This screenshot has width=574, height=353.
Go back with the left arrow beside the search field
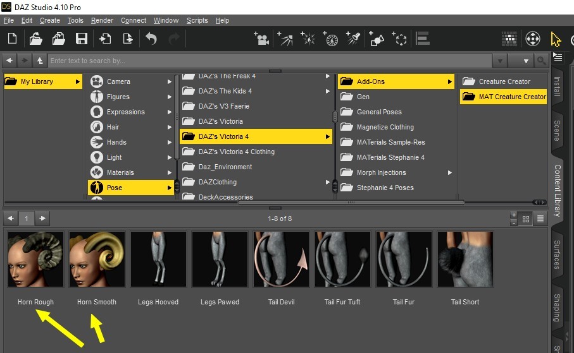(9, 61)
